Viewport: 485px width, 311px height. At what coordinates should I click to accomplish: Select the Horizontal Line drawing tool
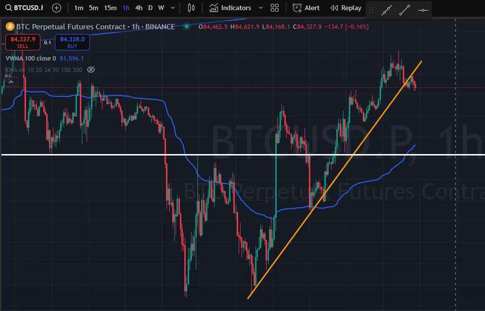423,10
